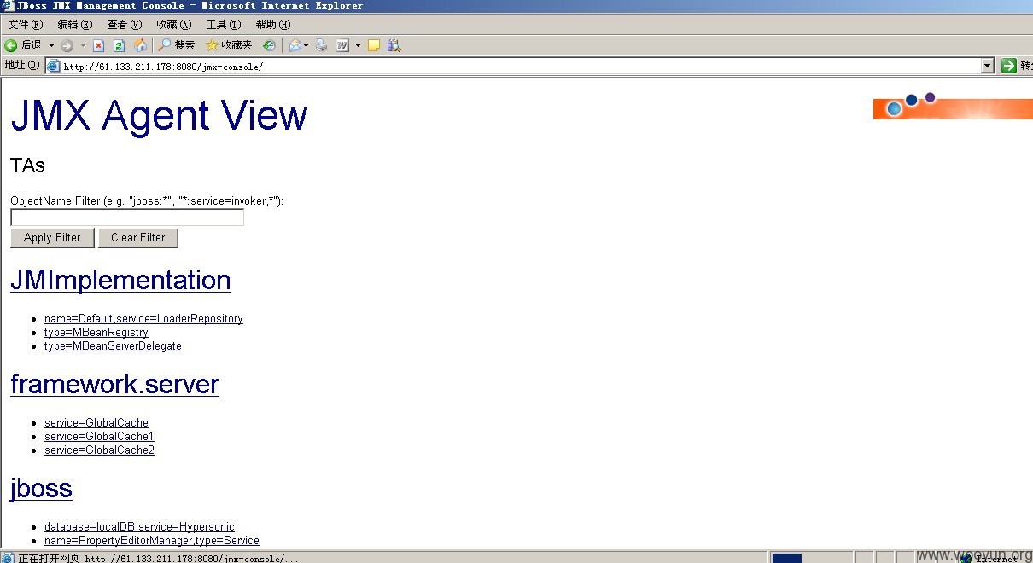
Task: Open the 帮助(H) menu
Action: point(272,25)
